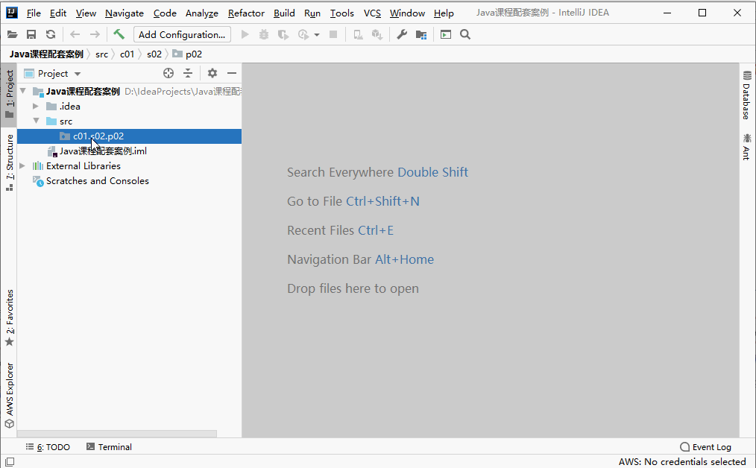
Task: Toggle the 1: Project tool window tab
Action: (9, 95)
